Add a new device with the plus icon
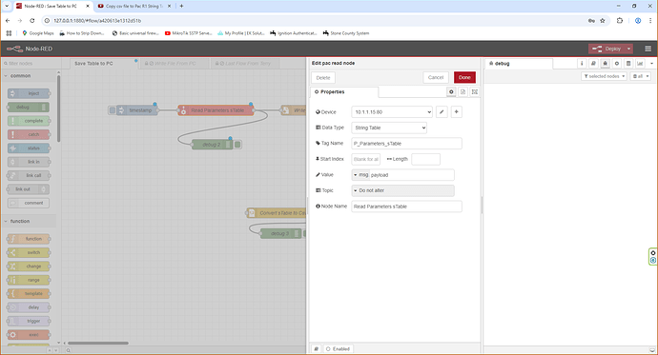The height and width of the screenshot is (355, 658). (x=456, y=111)
